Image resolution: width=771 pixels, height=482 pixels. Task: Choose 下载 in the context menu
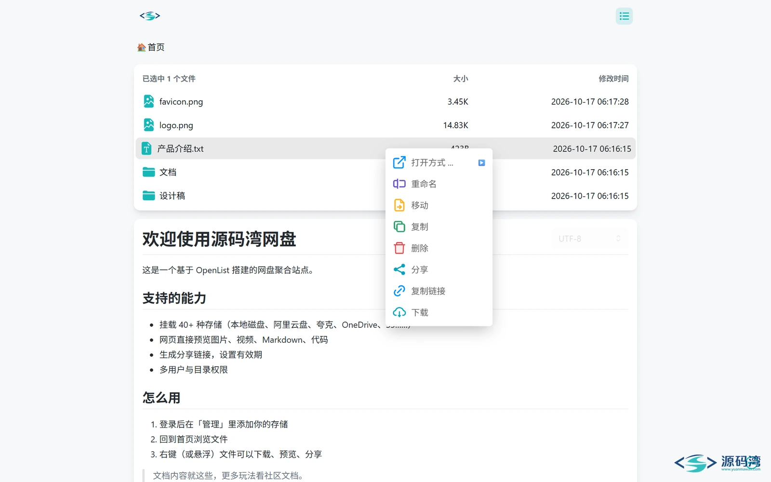coord(439,312)
